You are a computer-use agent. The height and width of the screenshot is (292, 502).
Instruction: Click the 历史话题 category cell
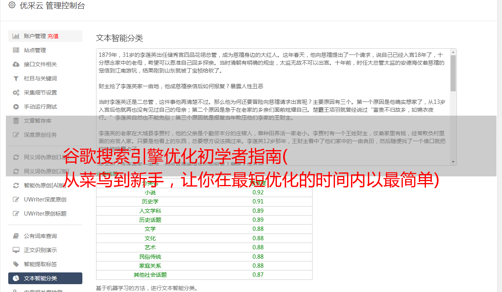pyautogui.click(x=150, y=220)
